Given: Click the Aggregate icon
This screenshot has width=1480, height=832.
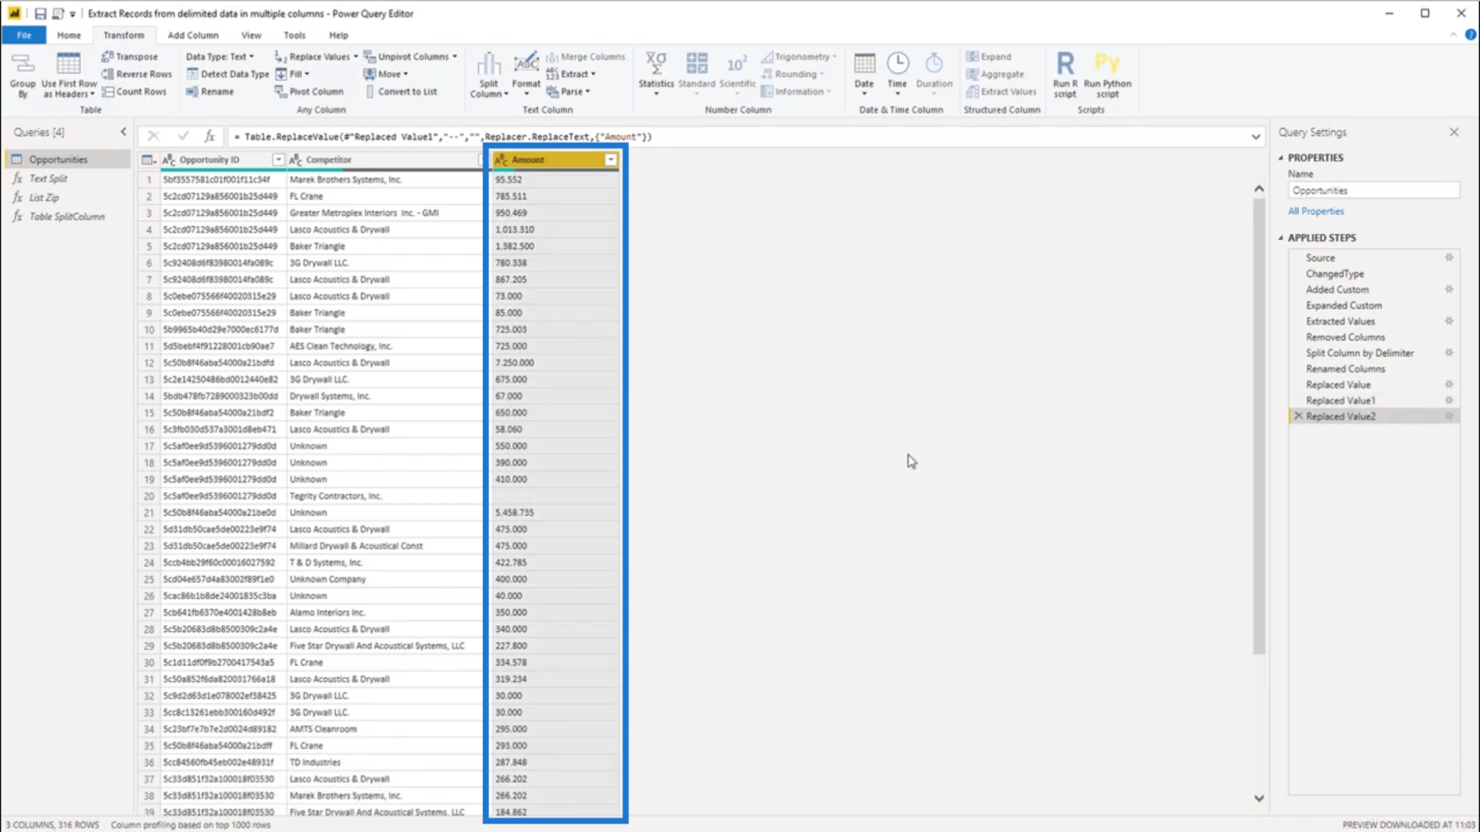Looking at the screenshot, I should pyautogui.click(x=973, y=74).
